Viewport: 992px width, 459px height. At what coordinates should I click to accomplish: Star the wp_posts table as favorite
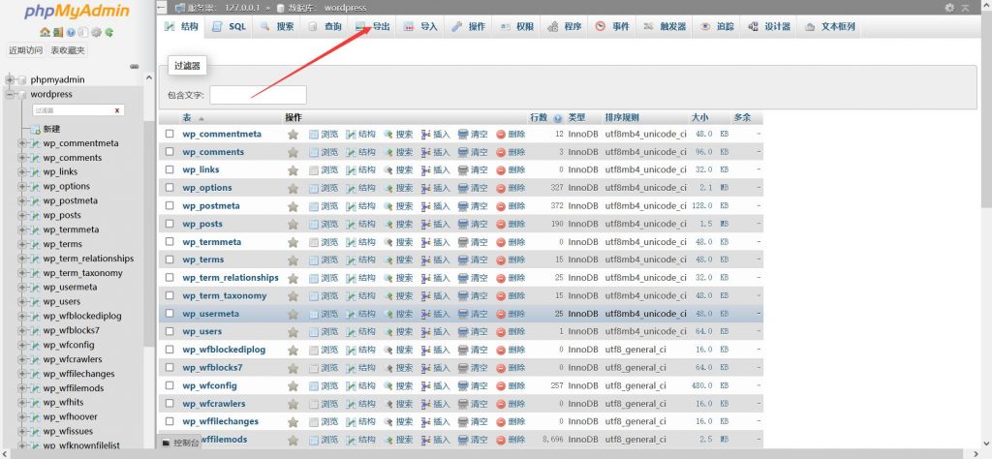[x=293, y=225]
